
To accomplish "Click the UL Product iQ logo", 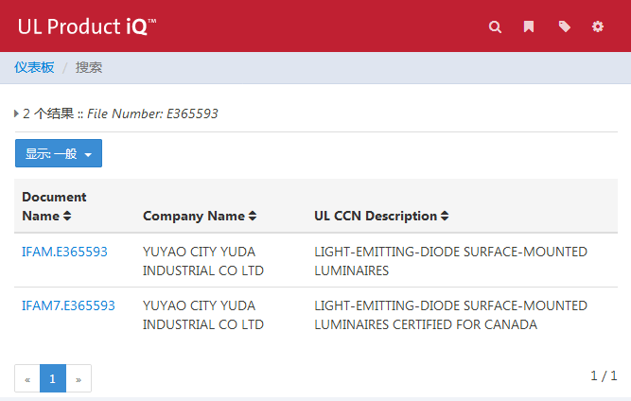I will [87, 26].
